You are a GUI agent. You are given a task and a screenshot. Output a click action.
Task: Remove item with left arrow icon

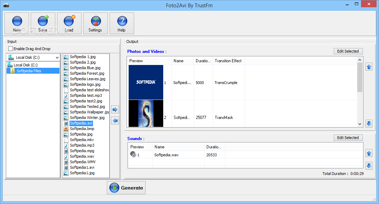click(115, 121)
